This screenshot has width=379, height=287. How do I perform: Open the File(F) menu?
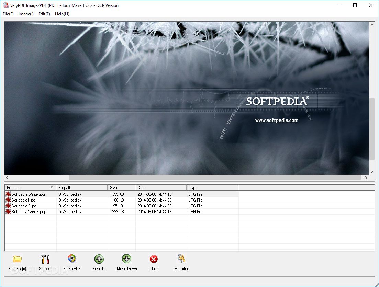8,14
